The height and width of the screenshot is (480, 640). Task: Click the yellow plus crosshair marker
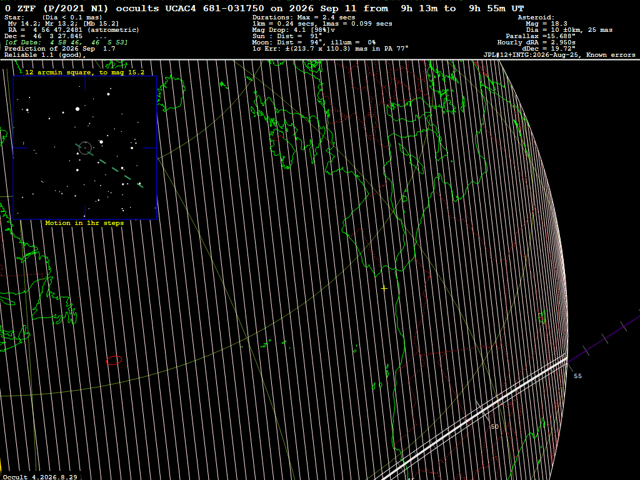tap(384, 288)
